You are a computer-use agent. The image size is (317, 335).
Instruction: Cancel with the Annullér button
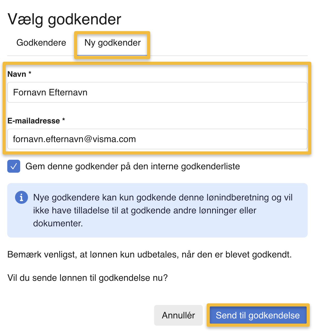coord(178,315)
